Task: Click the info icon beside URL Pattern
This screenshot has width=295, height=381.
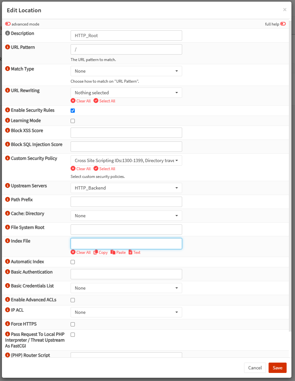Action: point(7,47)
